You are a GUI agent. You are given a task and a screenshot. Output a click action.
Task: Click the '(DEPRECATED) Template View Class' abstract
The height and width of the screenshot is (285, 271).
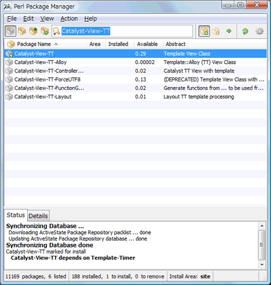tap(214, 80)
